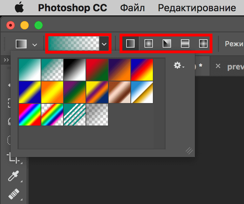Click the gradient picker resize grip

[189, 151]
